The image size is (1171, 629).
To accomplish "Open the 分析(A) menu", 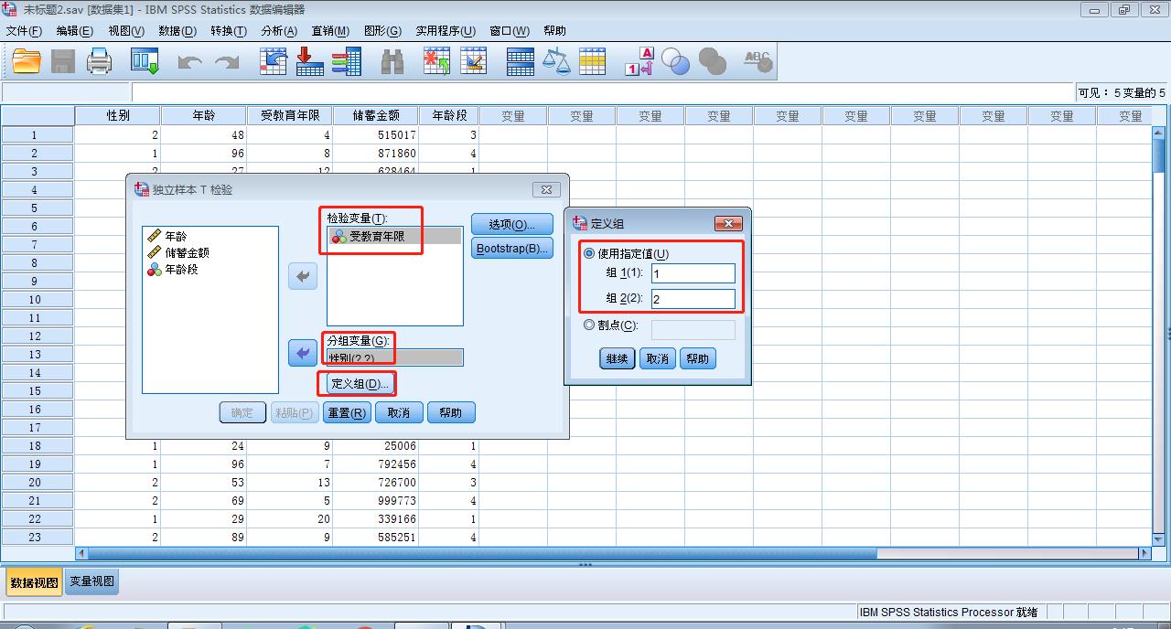I will click(279, 30).
